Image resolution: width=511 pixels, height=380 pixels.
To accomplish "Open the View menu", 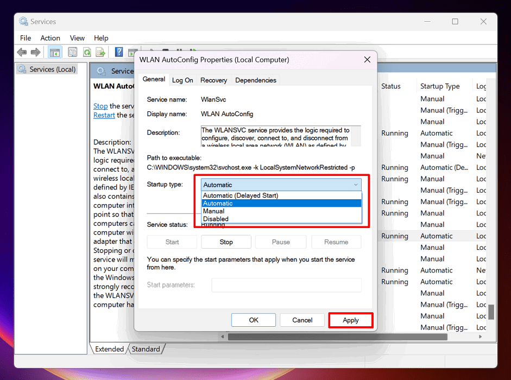I will 77,38.
